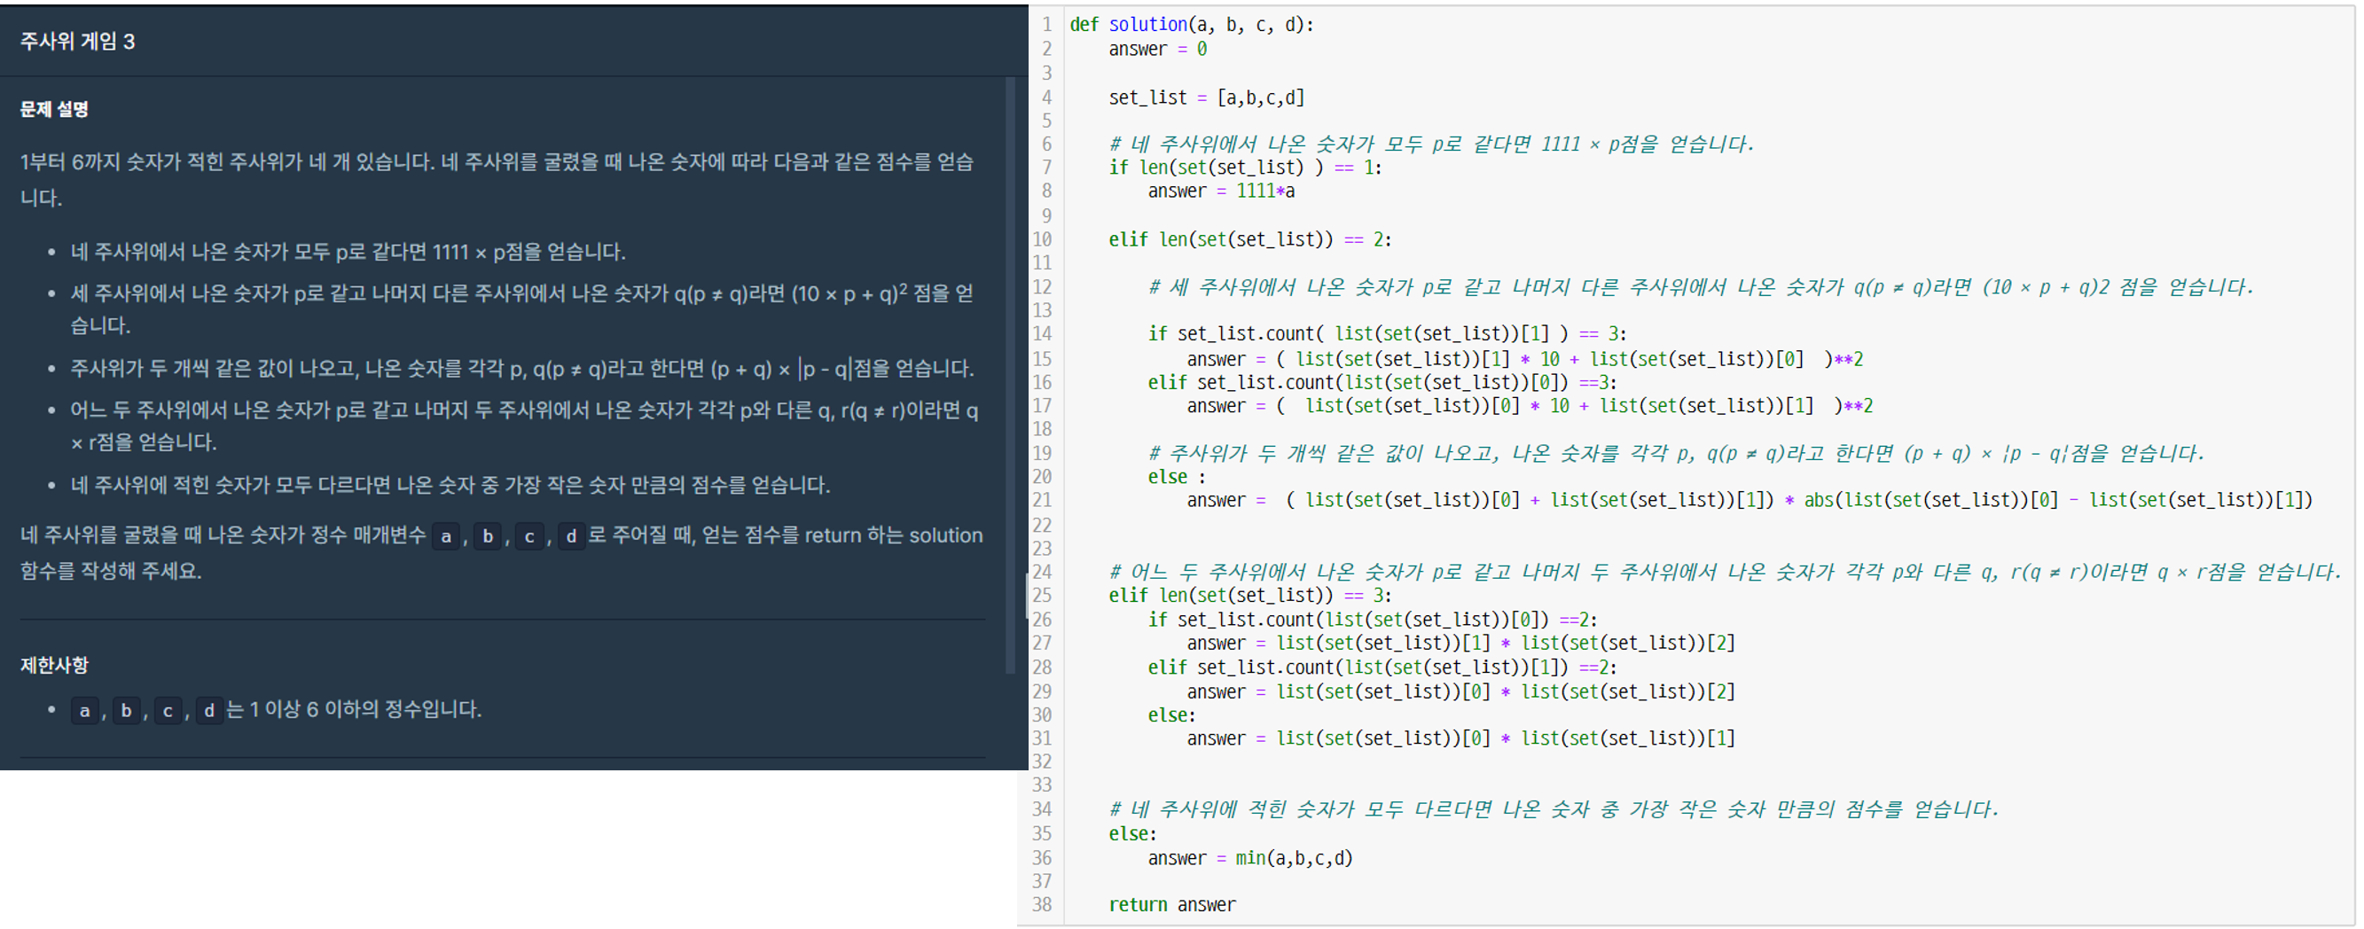Click the 'b' chip in the parameter sentence

(x=489, y=536)
